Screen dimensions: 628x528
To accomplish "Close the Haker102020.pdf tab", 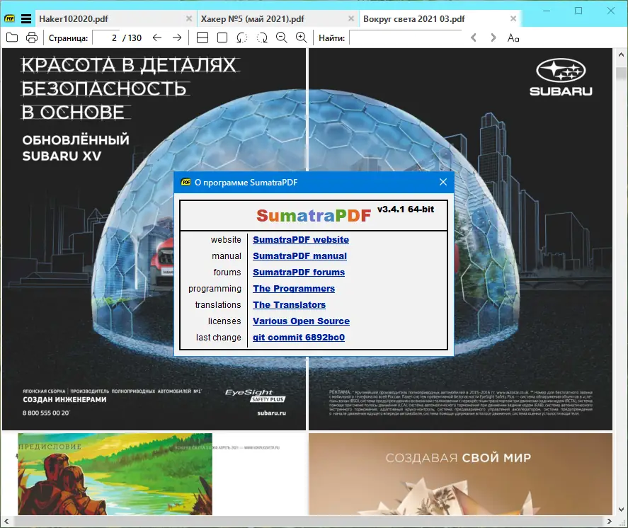I will pos(189,18).
